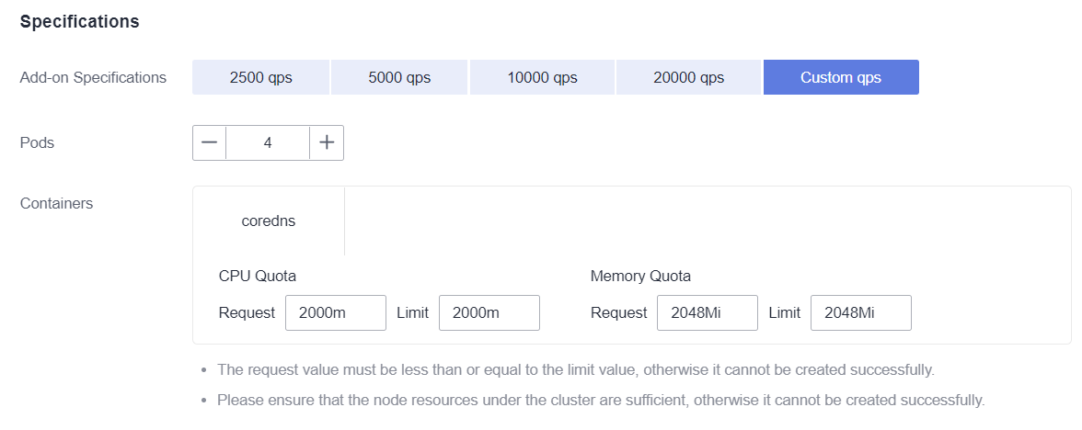Select the Custom qps option
Screen dimensions: 1082x430
(841, 77)
